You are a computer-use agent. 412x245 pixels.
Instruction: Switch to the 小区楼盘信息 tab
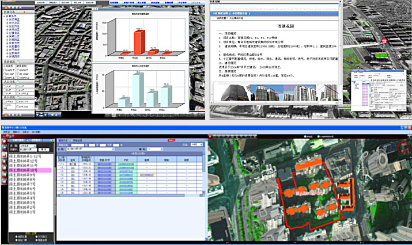[240, 13]
